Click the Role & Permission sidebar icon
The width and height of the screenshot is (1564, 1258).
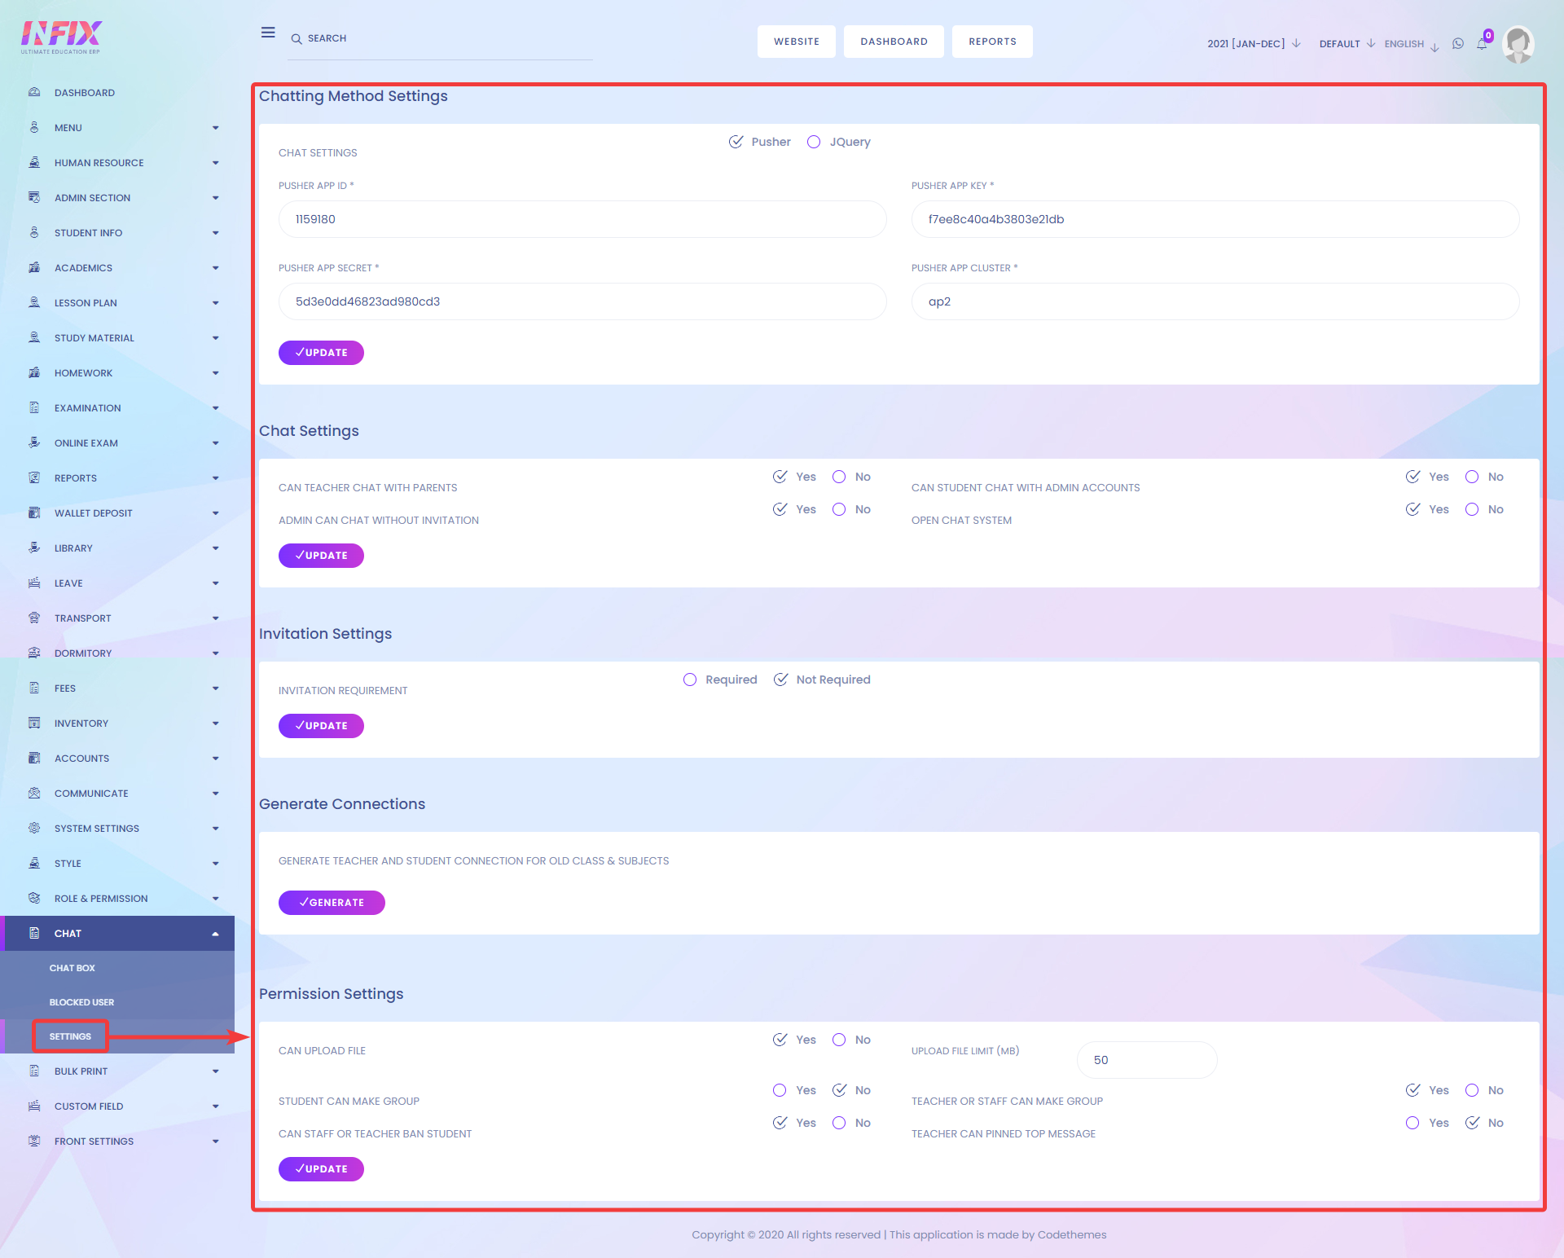coord(34,898)
